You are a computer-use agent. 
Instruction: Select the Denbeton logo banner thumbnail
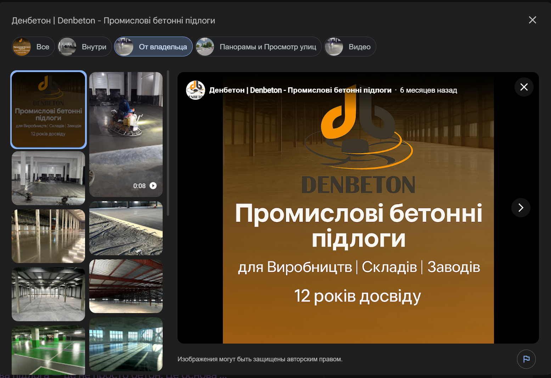(x=49, y=109)
